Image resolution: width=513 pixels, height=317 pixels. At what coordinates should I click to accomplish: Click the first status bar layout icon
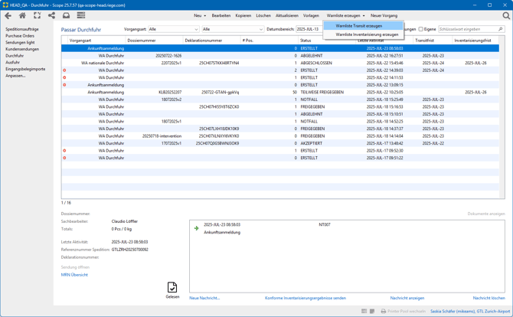click(x=364, y=311)
